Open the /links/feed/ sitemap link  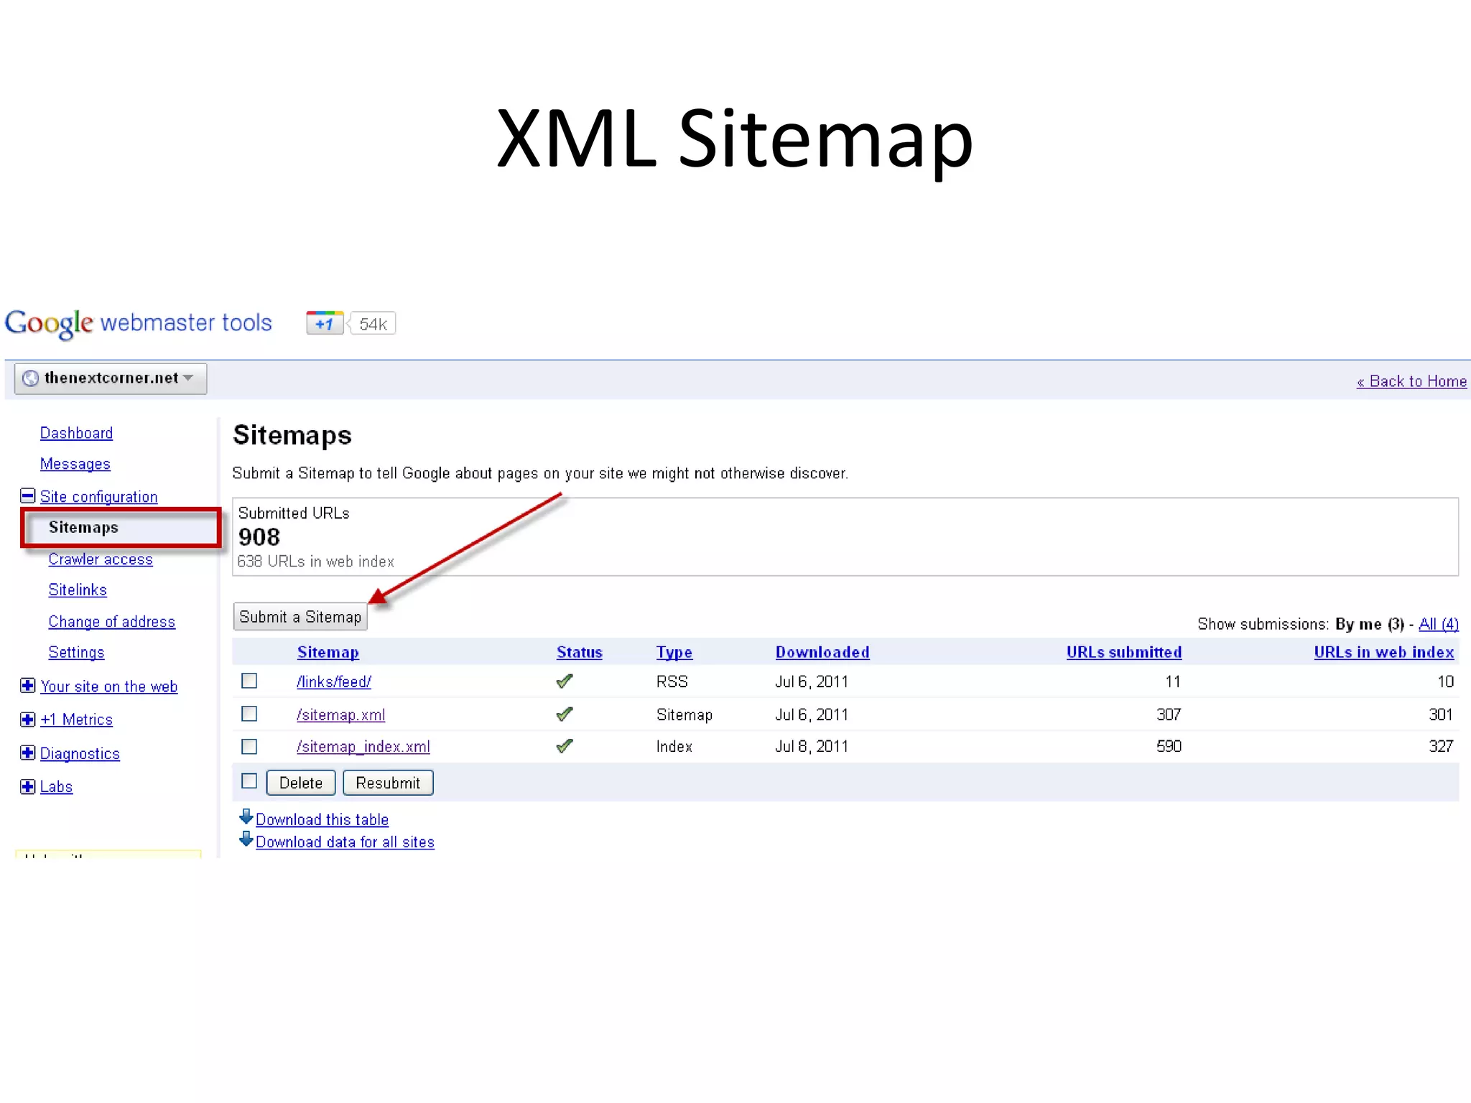(x=334, y=682)
